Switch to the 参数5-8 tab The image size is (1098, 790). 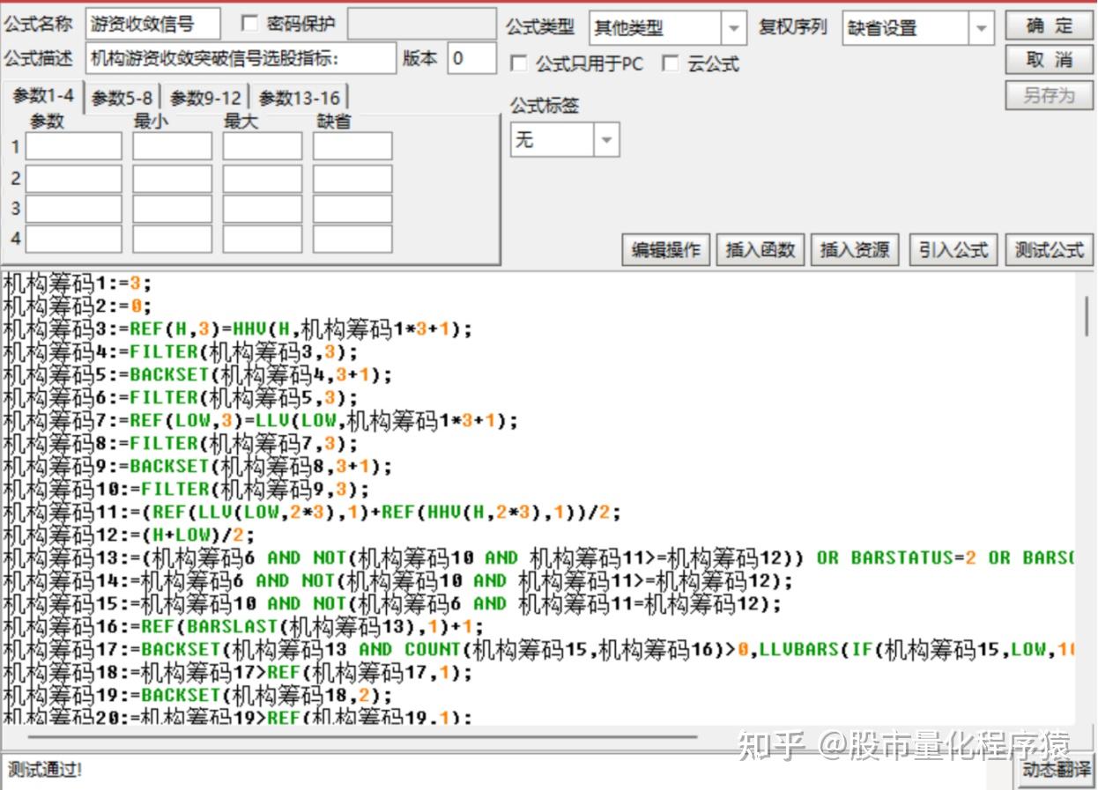(x=122, y=98)
